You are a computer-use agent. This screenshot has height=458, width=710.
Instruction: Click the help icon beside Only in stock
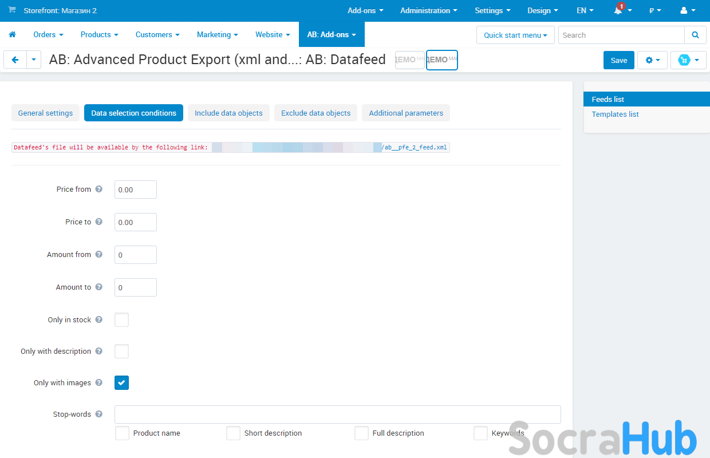pos(98,319)
